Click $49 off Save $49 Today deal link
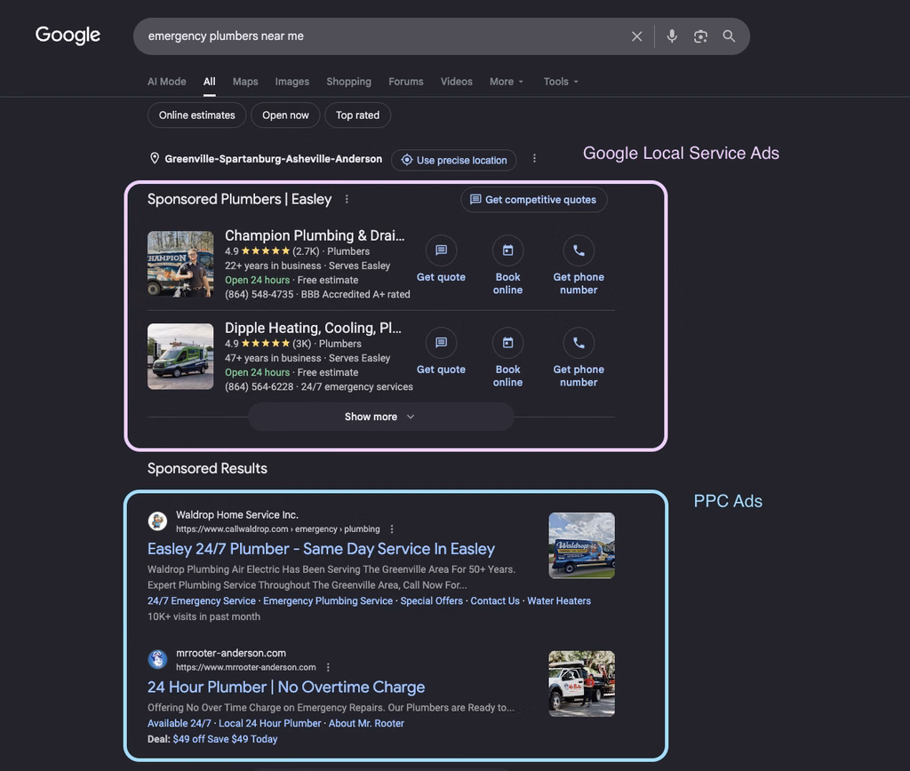Screen dimensions: 910x771 [225, 739]
